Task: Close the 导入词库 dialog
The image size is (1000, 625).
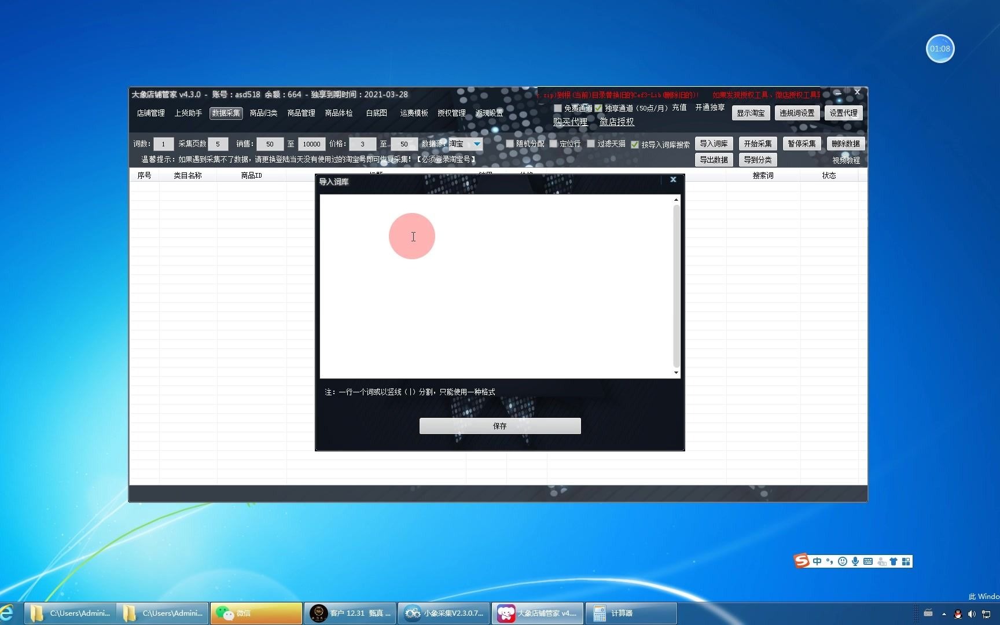Action: (673, 180)
